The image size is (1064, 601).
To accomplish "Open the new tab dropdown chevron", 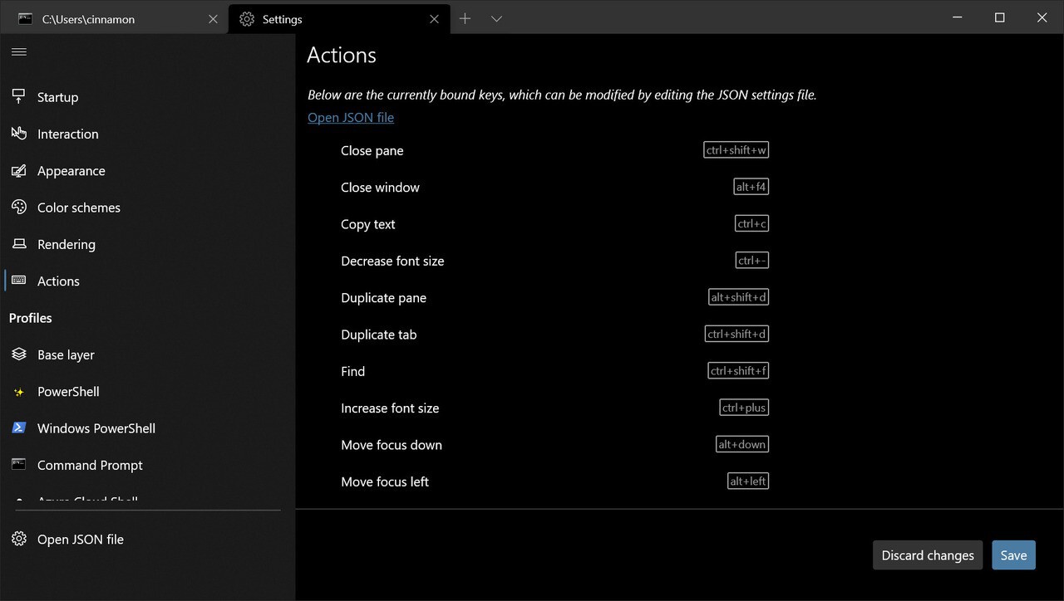I will [x=496, y=19].
